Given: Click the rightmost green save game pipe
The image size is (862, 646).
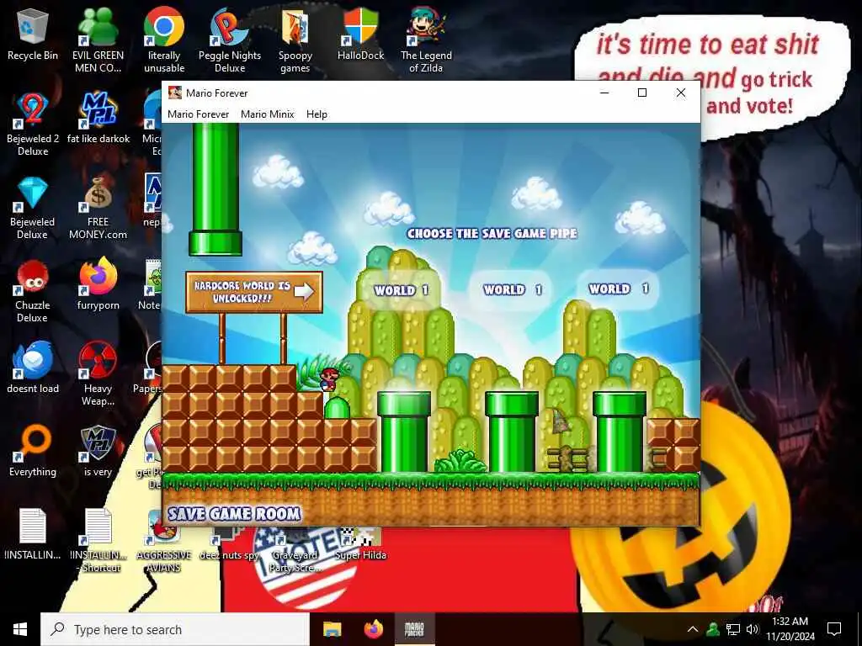Looking at the screenshot, I should pyautogui.click(x=619, y=432).
